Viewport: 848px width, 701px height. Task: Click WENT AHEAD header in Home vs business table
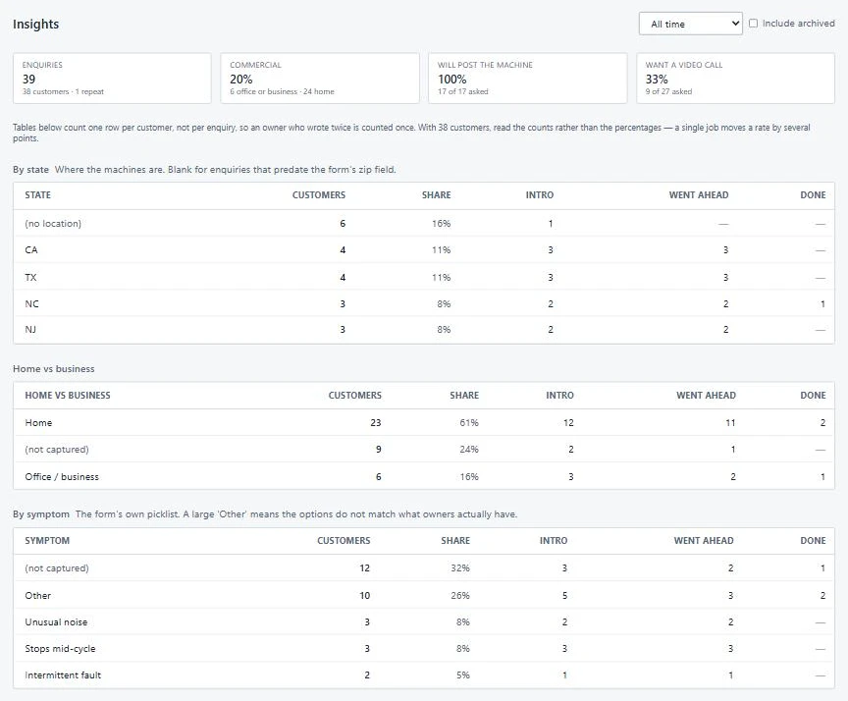(x=706, y=396)
